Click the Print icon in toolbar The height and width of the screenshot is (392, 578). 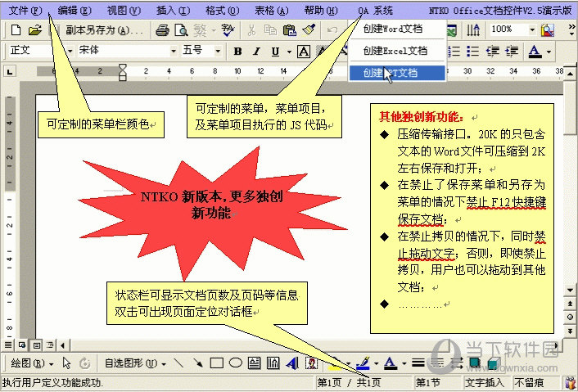point(162,30)
